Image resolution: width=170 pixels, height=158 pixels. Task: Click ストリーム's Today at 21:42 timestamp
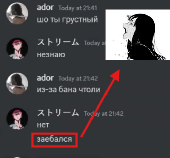[103, 114]
